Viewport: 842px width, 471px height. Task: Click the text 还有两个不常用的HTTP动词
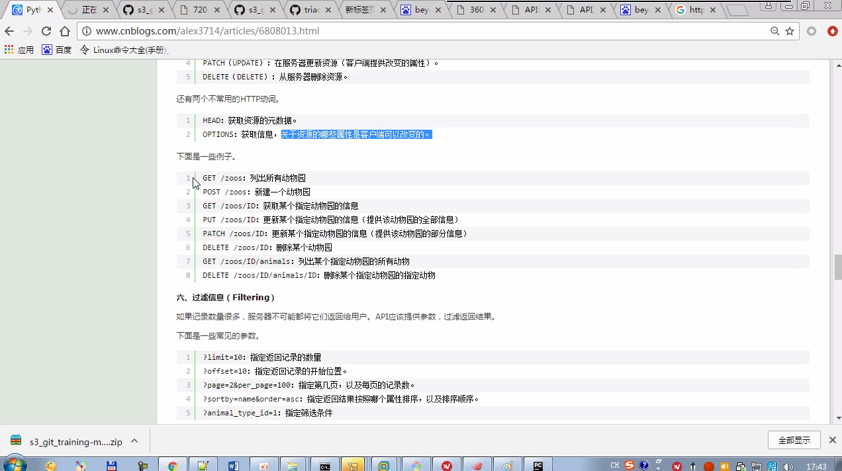coord(228,99)
